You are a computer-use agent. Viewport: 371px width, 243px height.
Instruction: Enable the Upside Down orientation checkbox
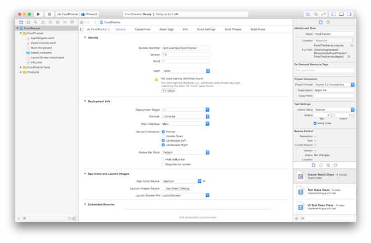pos(163,136)
